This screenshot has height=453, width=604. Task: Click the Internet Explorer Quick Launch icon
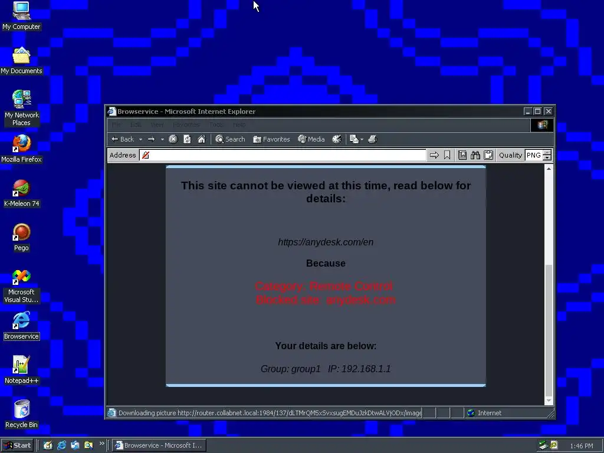pos(61,445)
